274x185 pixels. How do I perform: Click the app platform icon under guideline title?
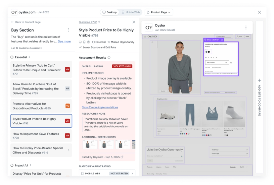click(x=88, y=42)
